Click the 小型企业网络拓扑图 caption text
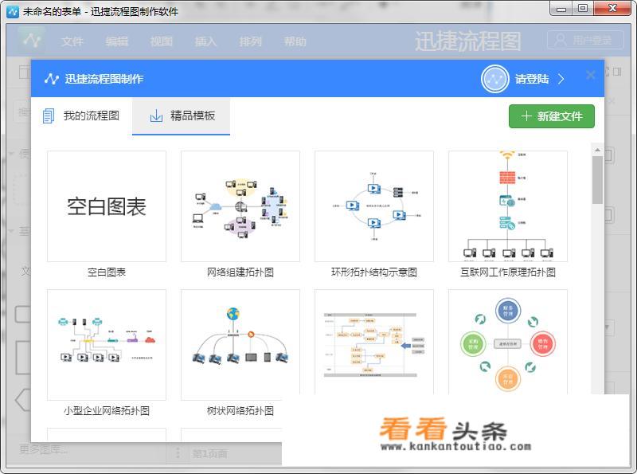Screen dimensions: 637x474 pyautogui.click(x=107, y=410)
